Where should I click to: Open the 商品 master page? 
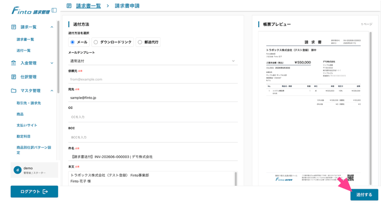pyautogui.click(x=20, y=114)
